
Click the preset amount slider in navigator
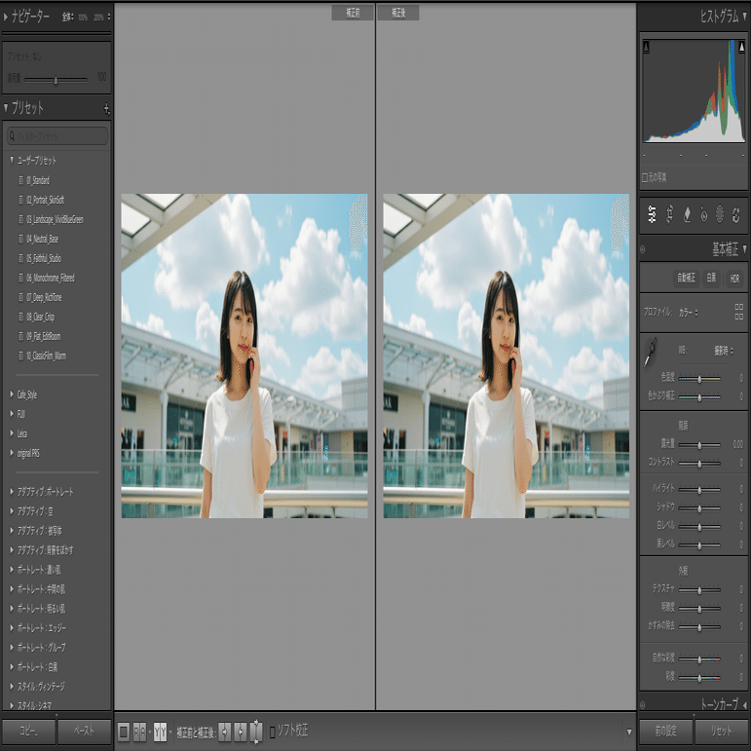tap(56, 80)
